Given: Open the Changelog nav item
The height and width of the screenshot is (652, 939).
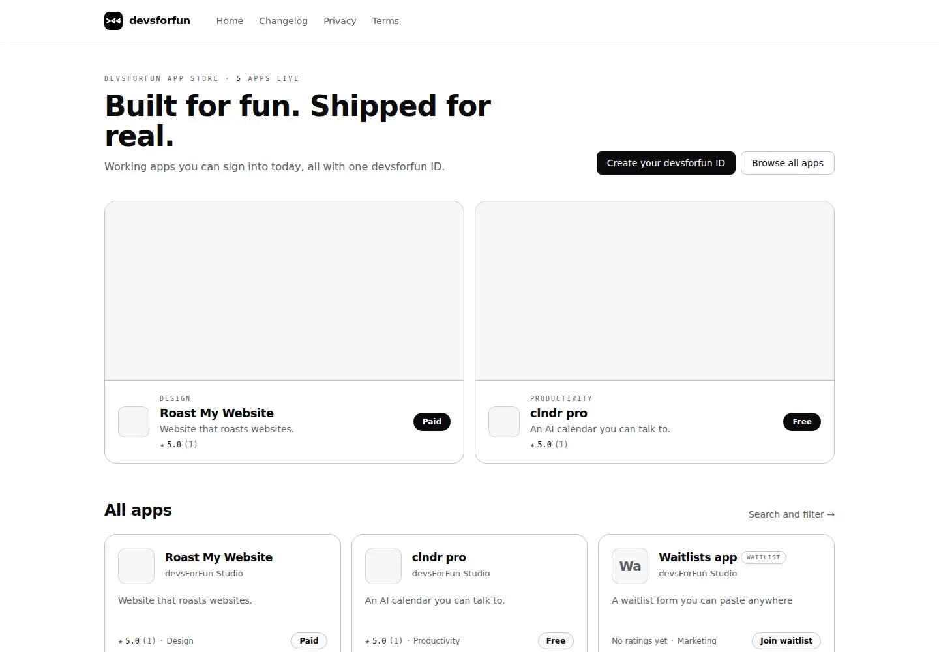Looking at the screenshot, I should pos(283,21).
